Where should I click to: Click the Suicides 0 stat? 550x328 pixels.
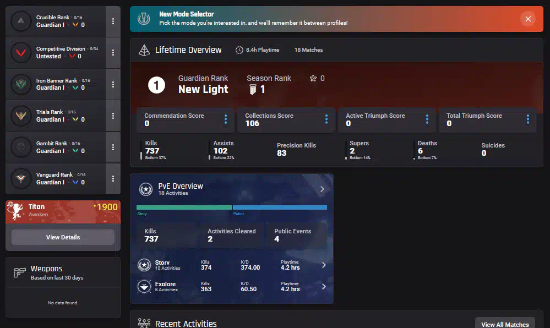click(493, 150)
